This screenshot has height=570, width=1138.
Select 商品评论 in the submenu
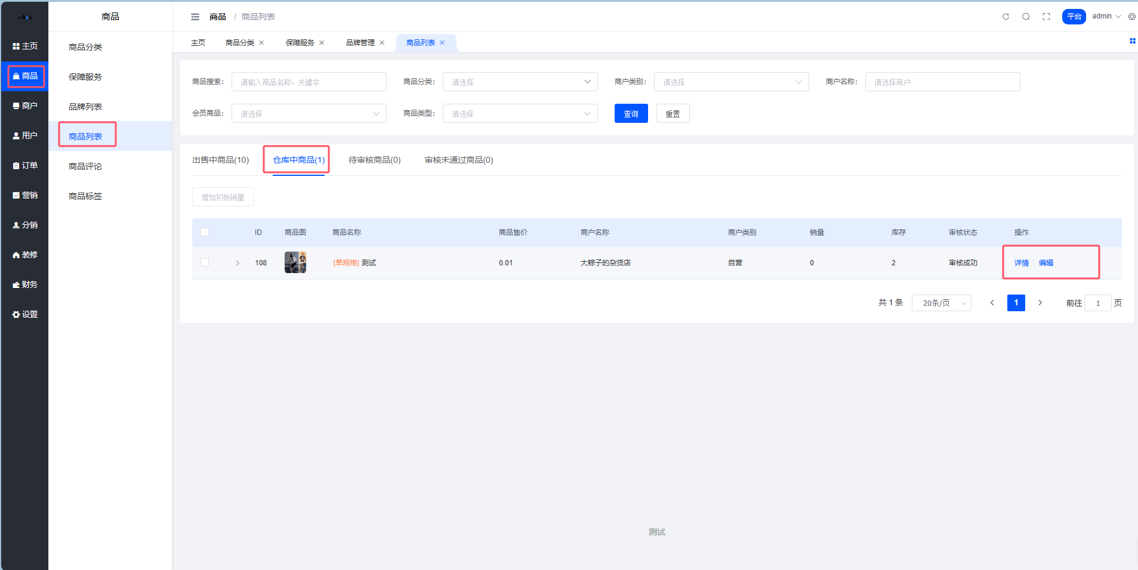[x=85, y=166]
